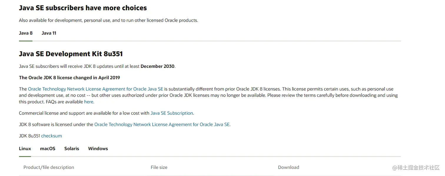Click the FAQs "here" link

click(89, 102)
